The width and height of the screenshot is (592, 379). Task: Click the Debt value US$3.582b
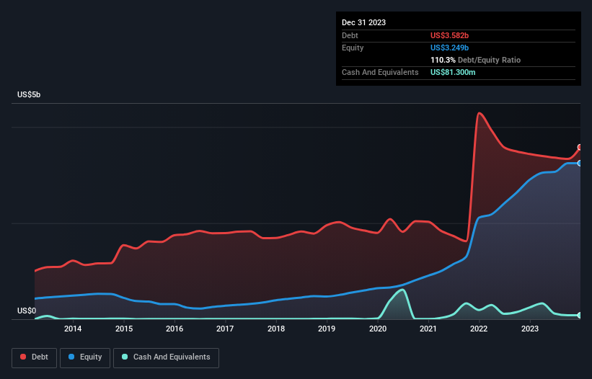[449, 35]
